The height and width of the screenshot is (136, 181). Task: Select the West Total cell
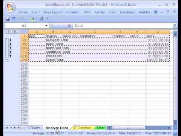pos(53,56)
